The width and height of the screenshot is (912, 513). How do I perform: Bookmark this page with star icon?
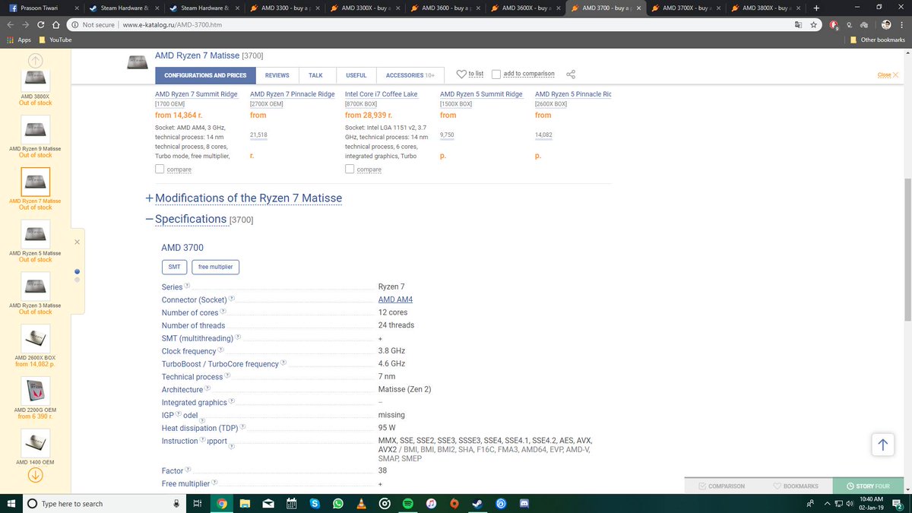(813, 24)
